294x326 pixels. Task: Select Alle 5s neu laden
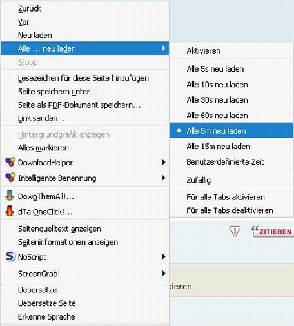pos(231,69)
